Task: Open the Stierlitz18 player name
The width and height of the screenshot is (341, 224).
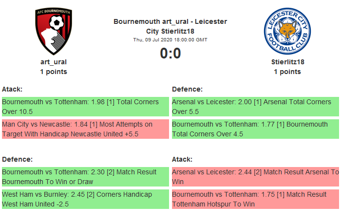Action: click(287, 62)
